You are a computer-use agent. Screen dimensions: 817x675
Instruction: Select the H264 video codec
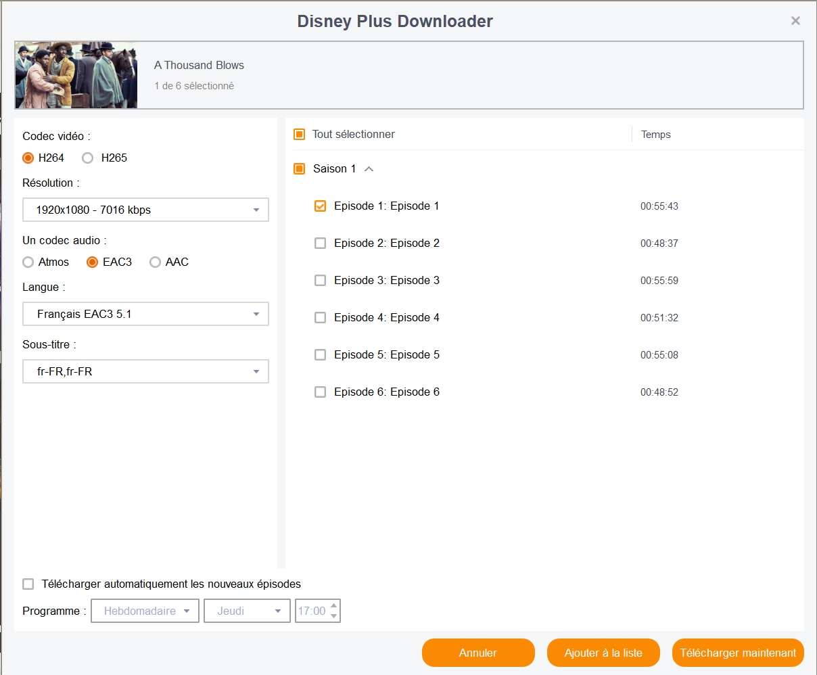tap(28, 158)
